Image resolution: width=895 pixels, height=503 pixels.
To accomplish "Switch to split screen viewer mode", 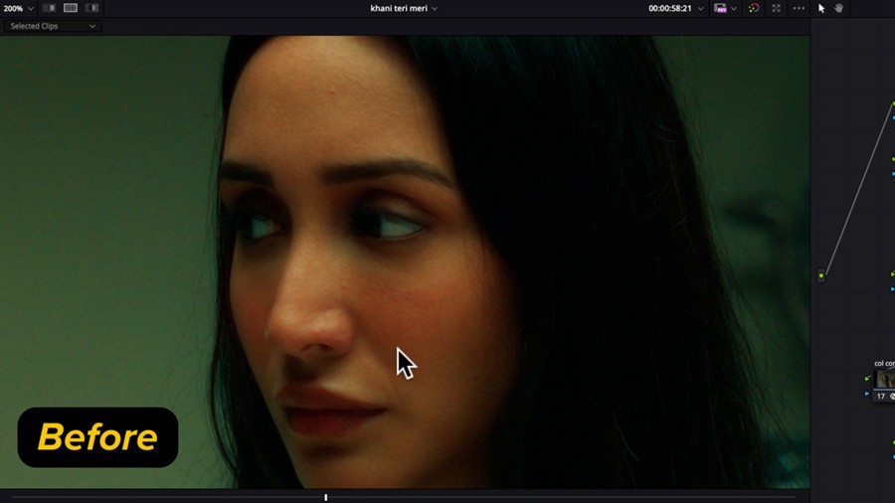I will tap(71, 8).
